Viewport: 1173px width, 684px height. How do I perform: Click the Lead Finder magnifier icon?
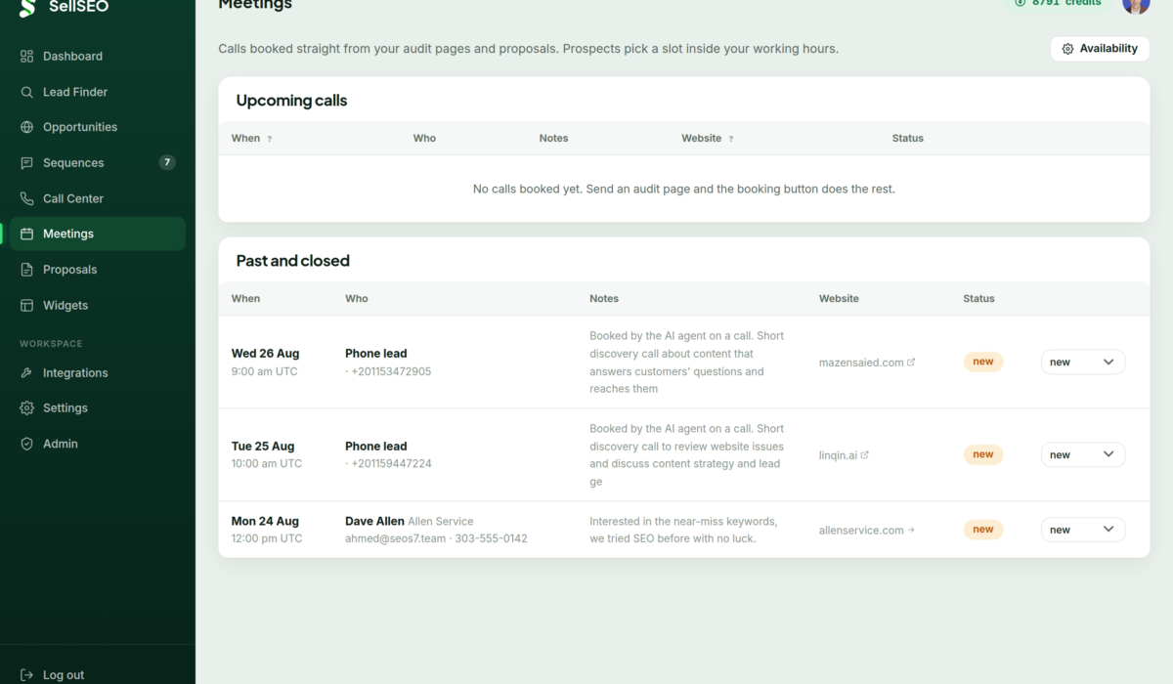pyautogui.click(x=26, y=92)
